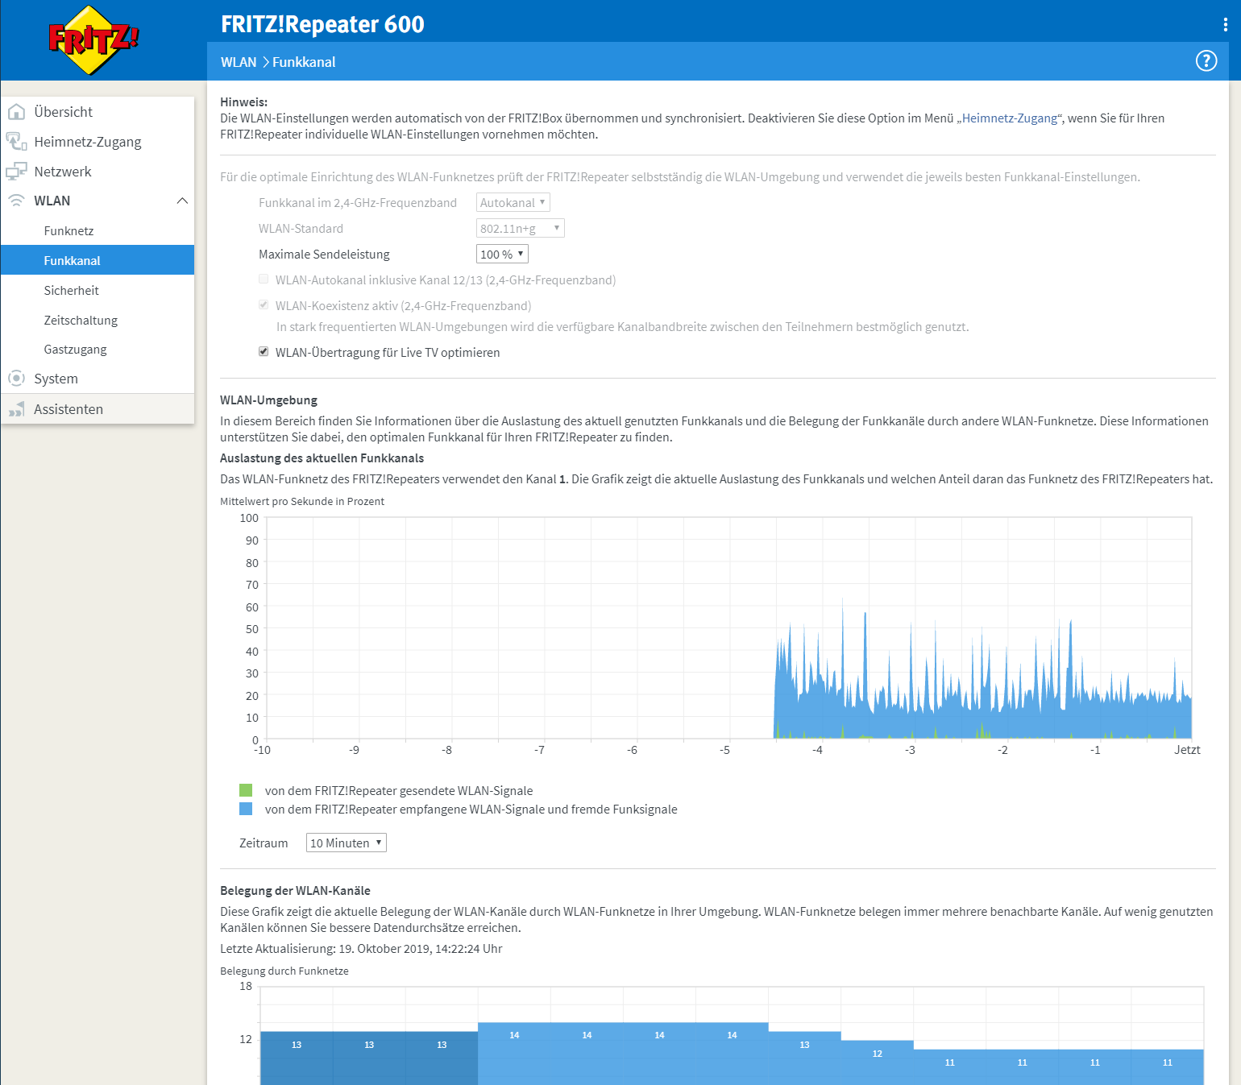Click the System icon in sidebar
Image resolution: width=1241 pixels, height=1085 pixels.
(x=16, y=379)
